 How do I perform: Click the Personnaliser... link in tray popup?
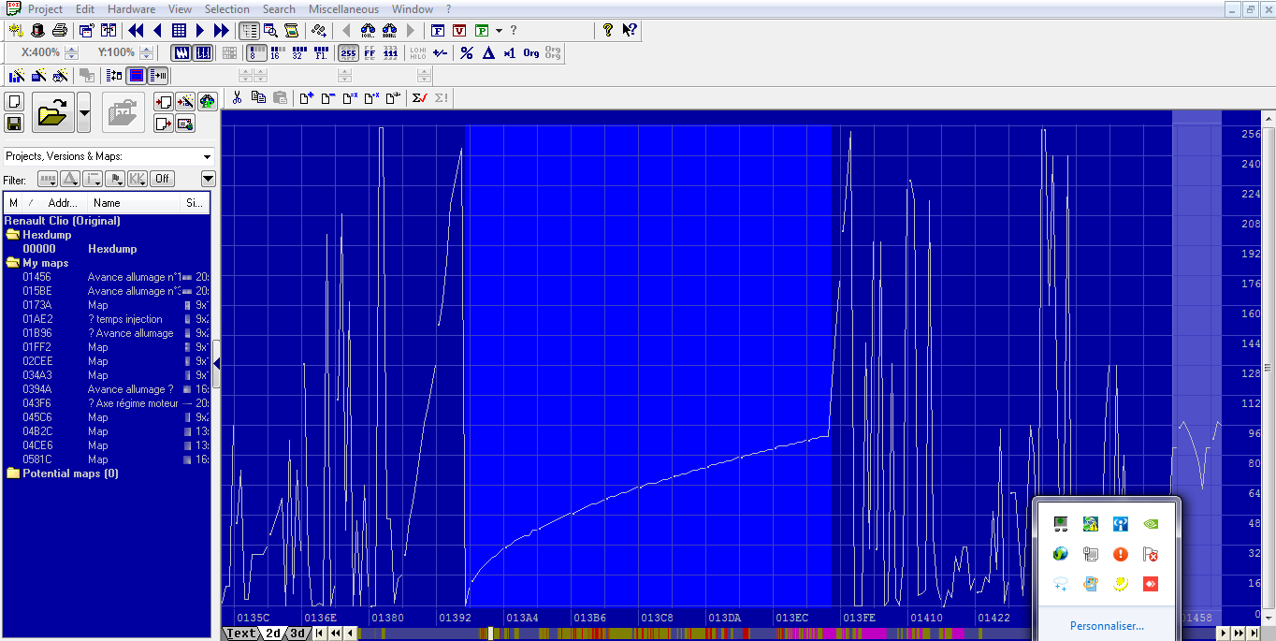pyautogui.click(x=1107, y=626)
